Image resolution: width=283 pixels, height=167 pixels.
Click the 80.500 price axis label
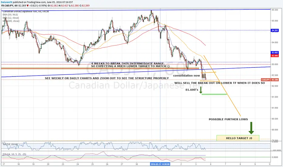(x=275, y=119)
